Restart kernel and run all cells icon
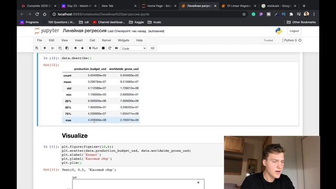The width and height of the screenshot is (336, 189). tap(117, 48)
